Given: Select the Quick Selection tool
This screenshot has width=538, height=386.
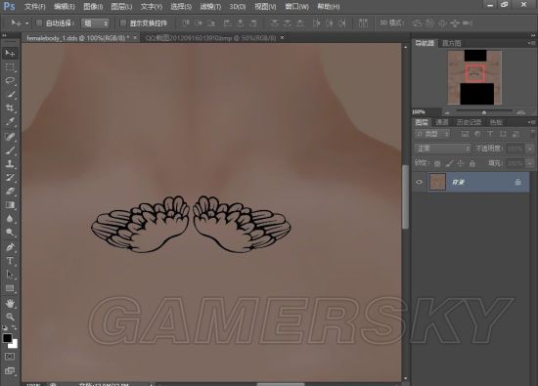Looking at the screenshot, I should [10, 95].
